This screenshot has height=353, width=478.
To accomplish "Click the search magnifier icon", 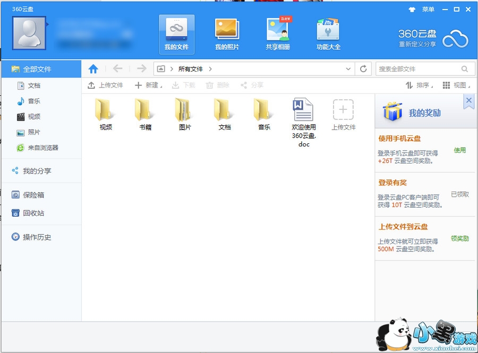I will click(465, 69).
